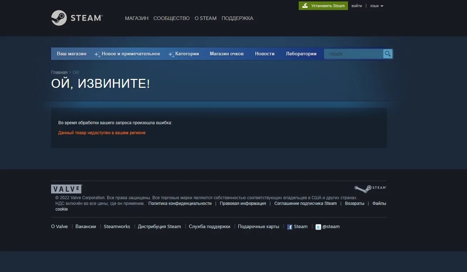Open the Служба поддержки footer link
Viewport: 467px width, 272px height.
pos(209,227)
